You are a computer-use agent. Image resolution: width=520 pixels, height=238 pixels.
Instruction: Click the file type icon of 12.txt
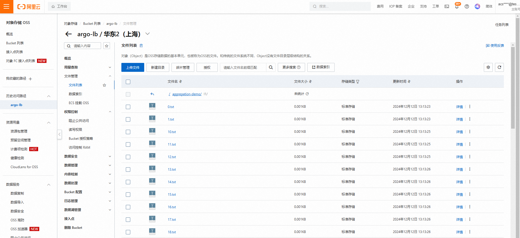coord(152,156)
